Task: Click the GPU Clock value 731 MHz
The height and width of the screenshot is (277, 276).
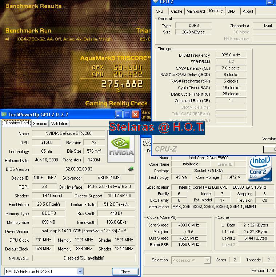Action: pyautogui.click(x=43, y=240)
